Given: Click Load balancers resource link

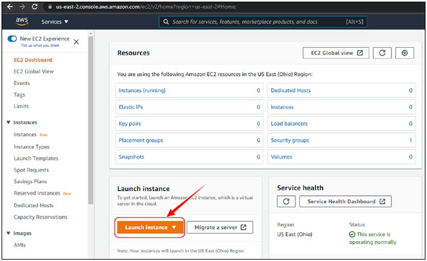Looking at the screenshot, I should (x=289, y=124).
